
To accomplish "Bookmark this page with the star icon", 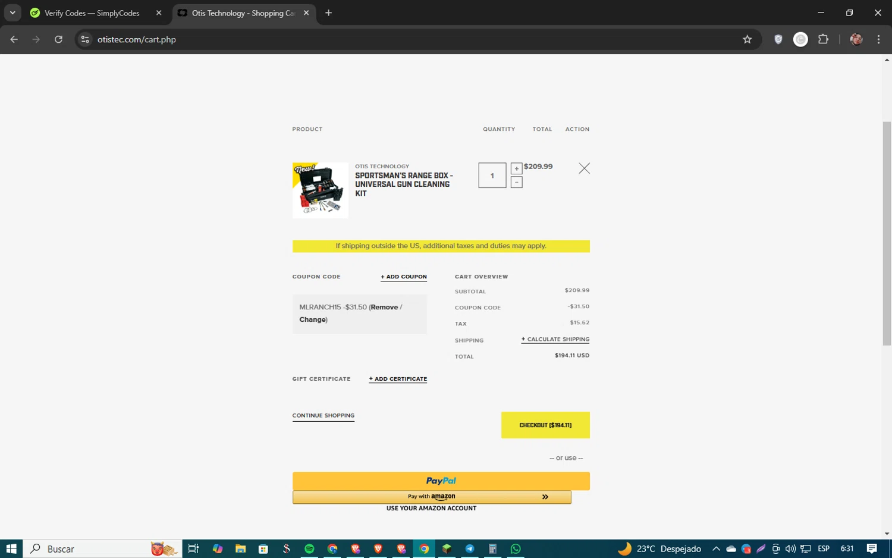I will pos(747,39).
